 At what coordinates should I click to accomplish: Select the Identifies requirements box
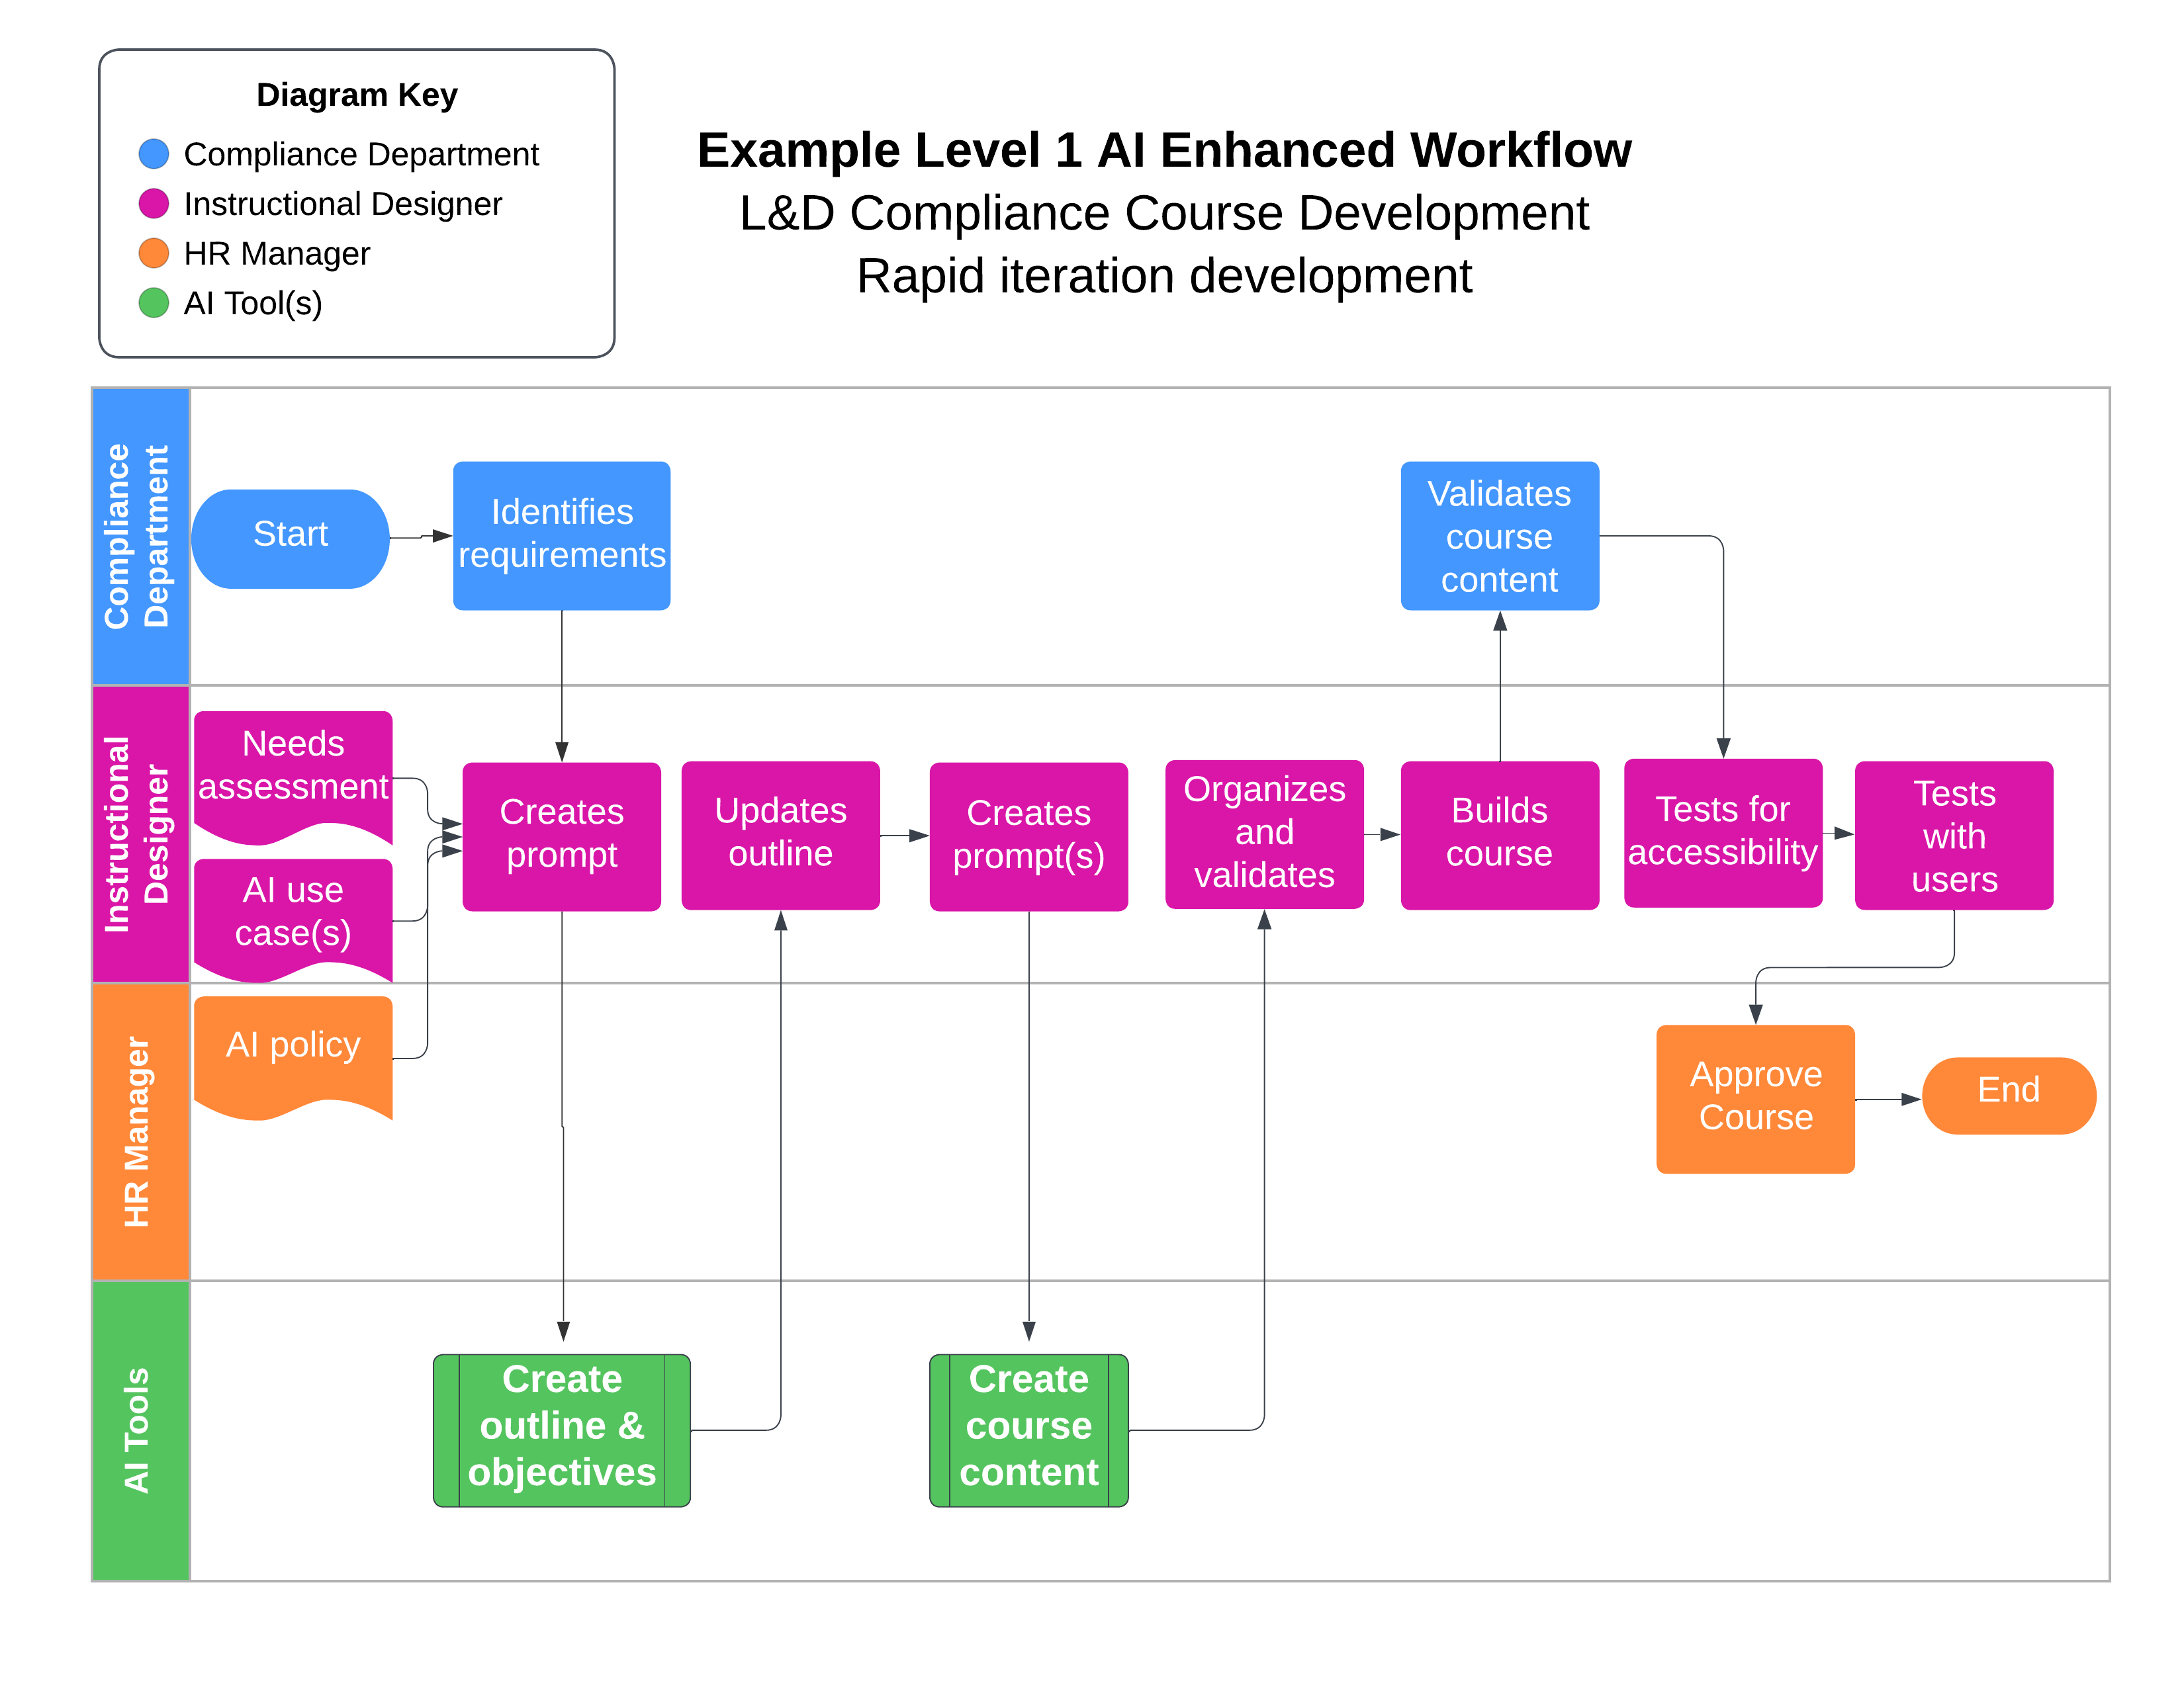(x=561, y=535)
